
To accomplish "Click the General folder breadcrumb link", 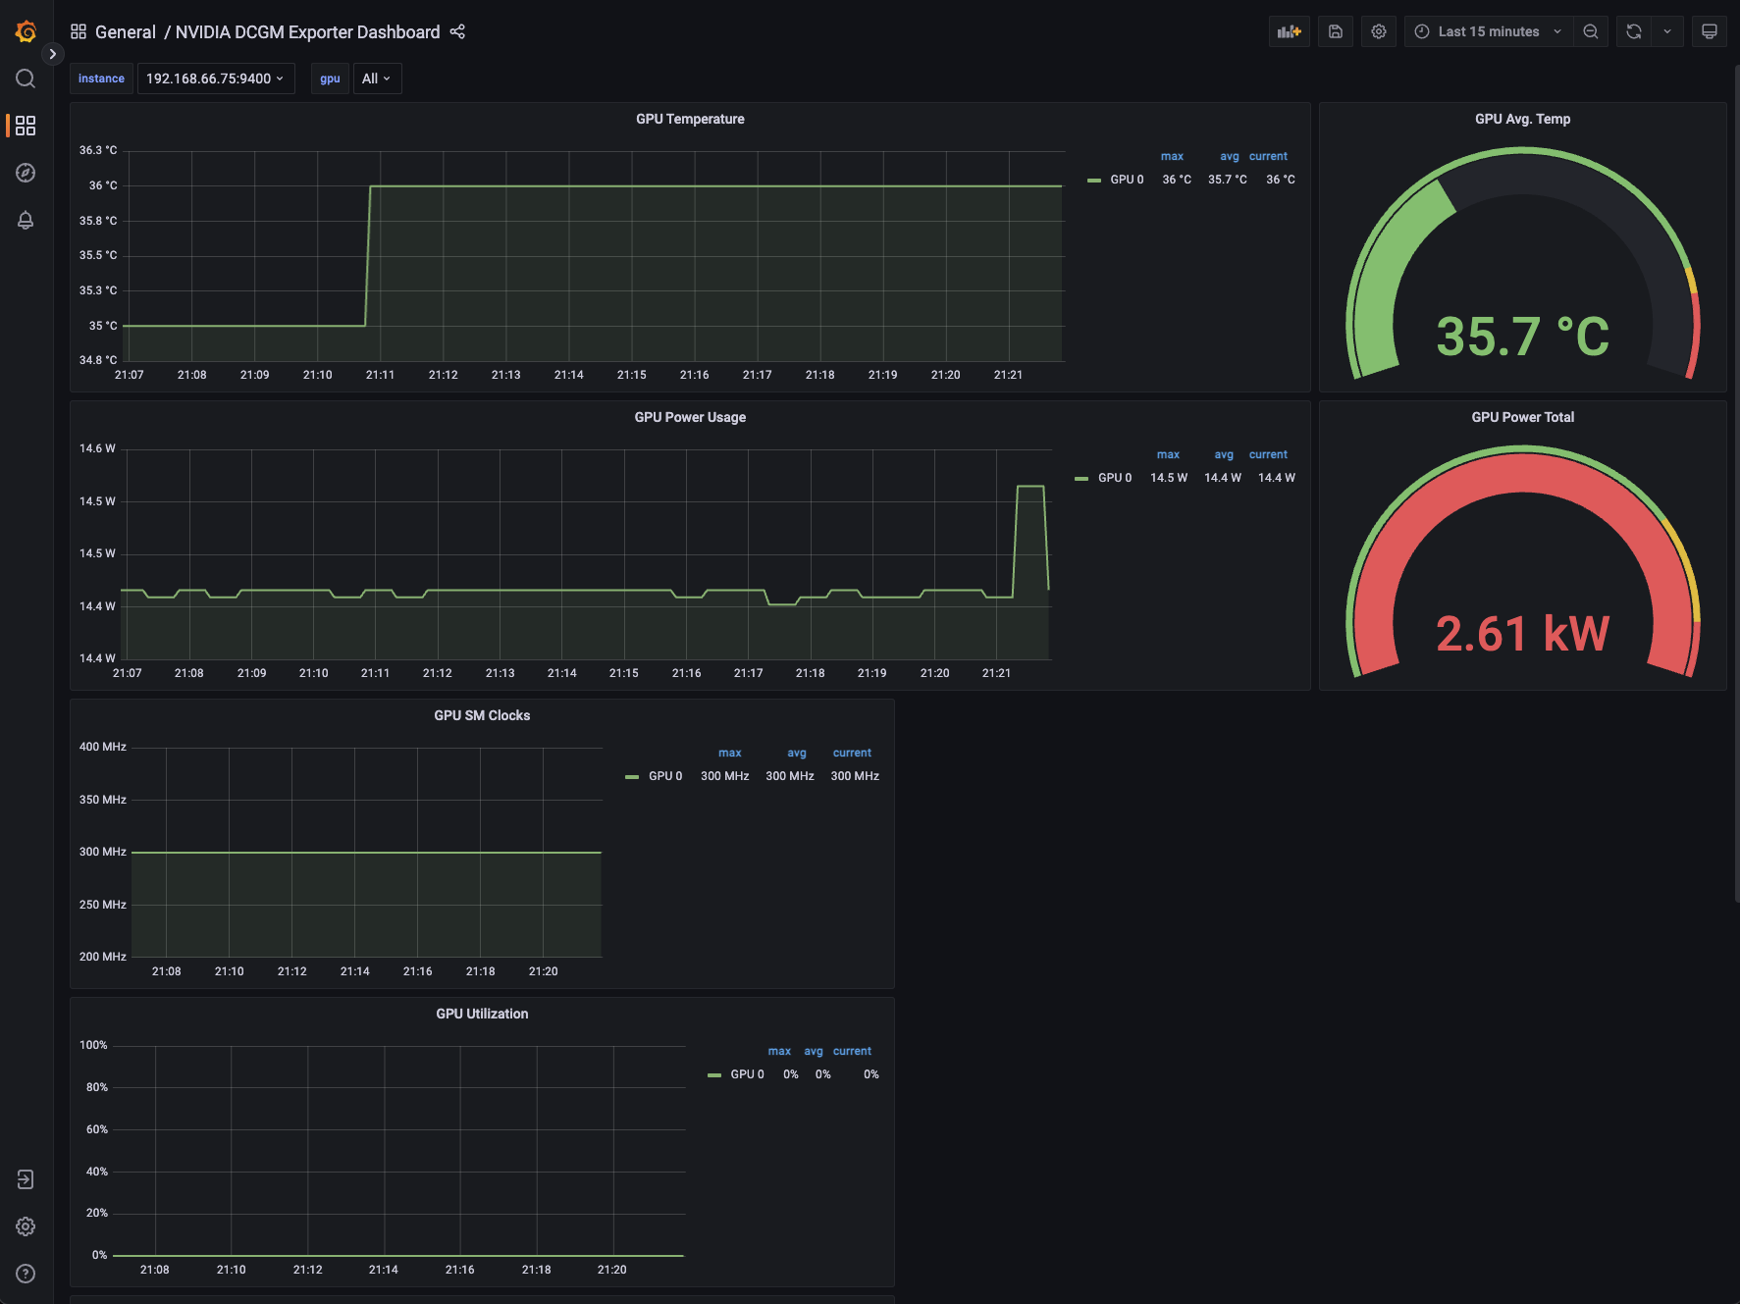I will coord(125,32).
